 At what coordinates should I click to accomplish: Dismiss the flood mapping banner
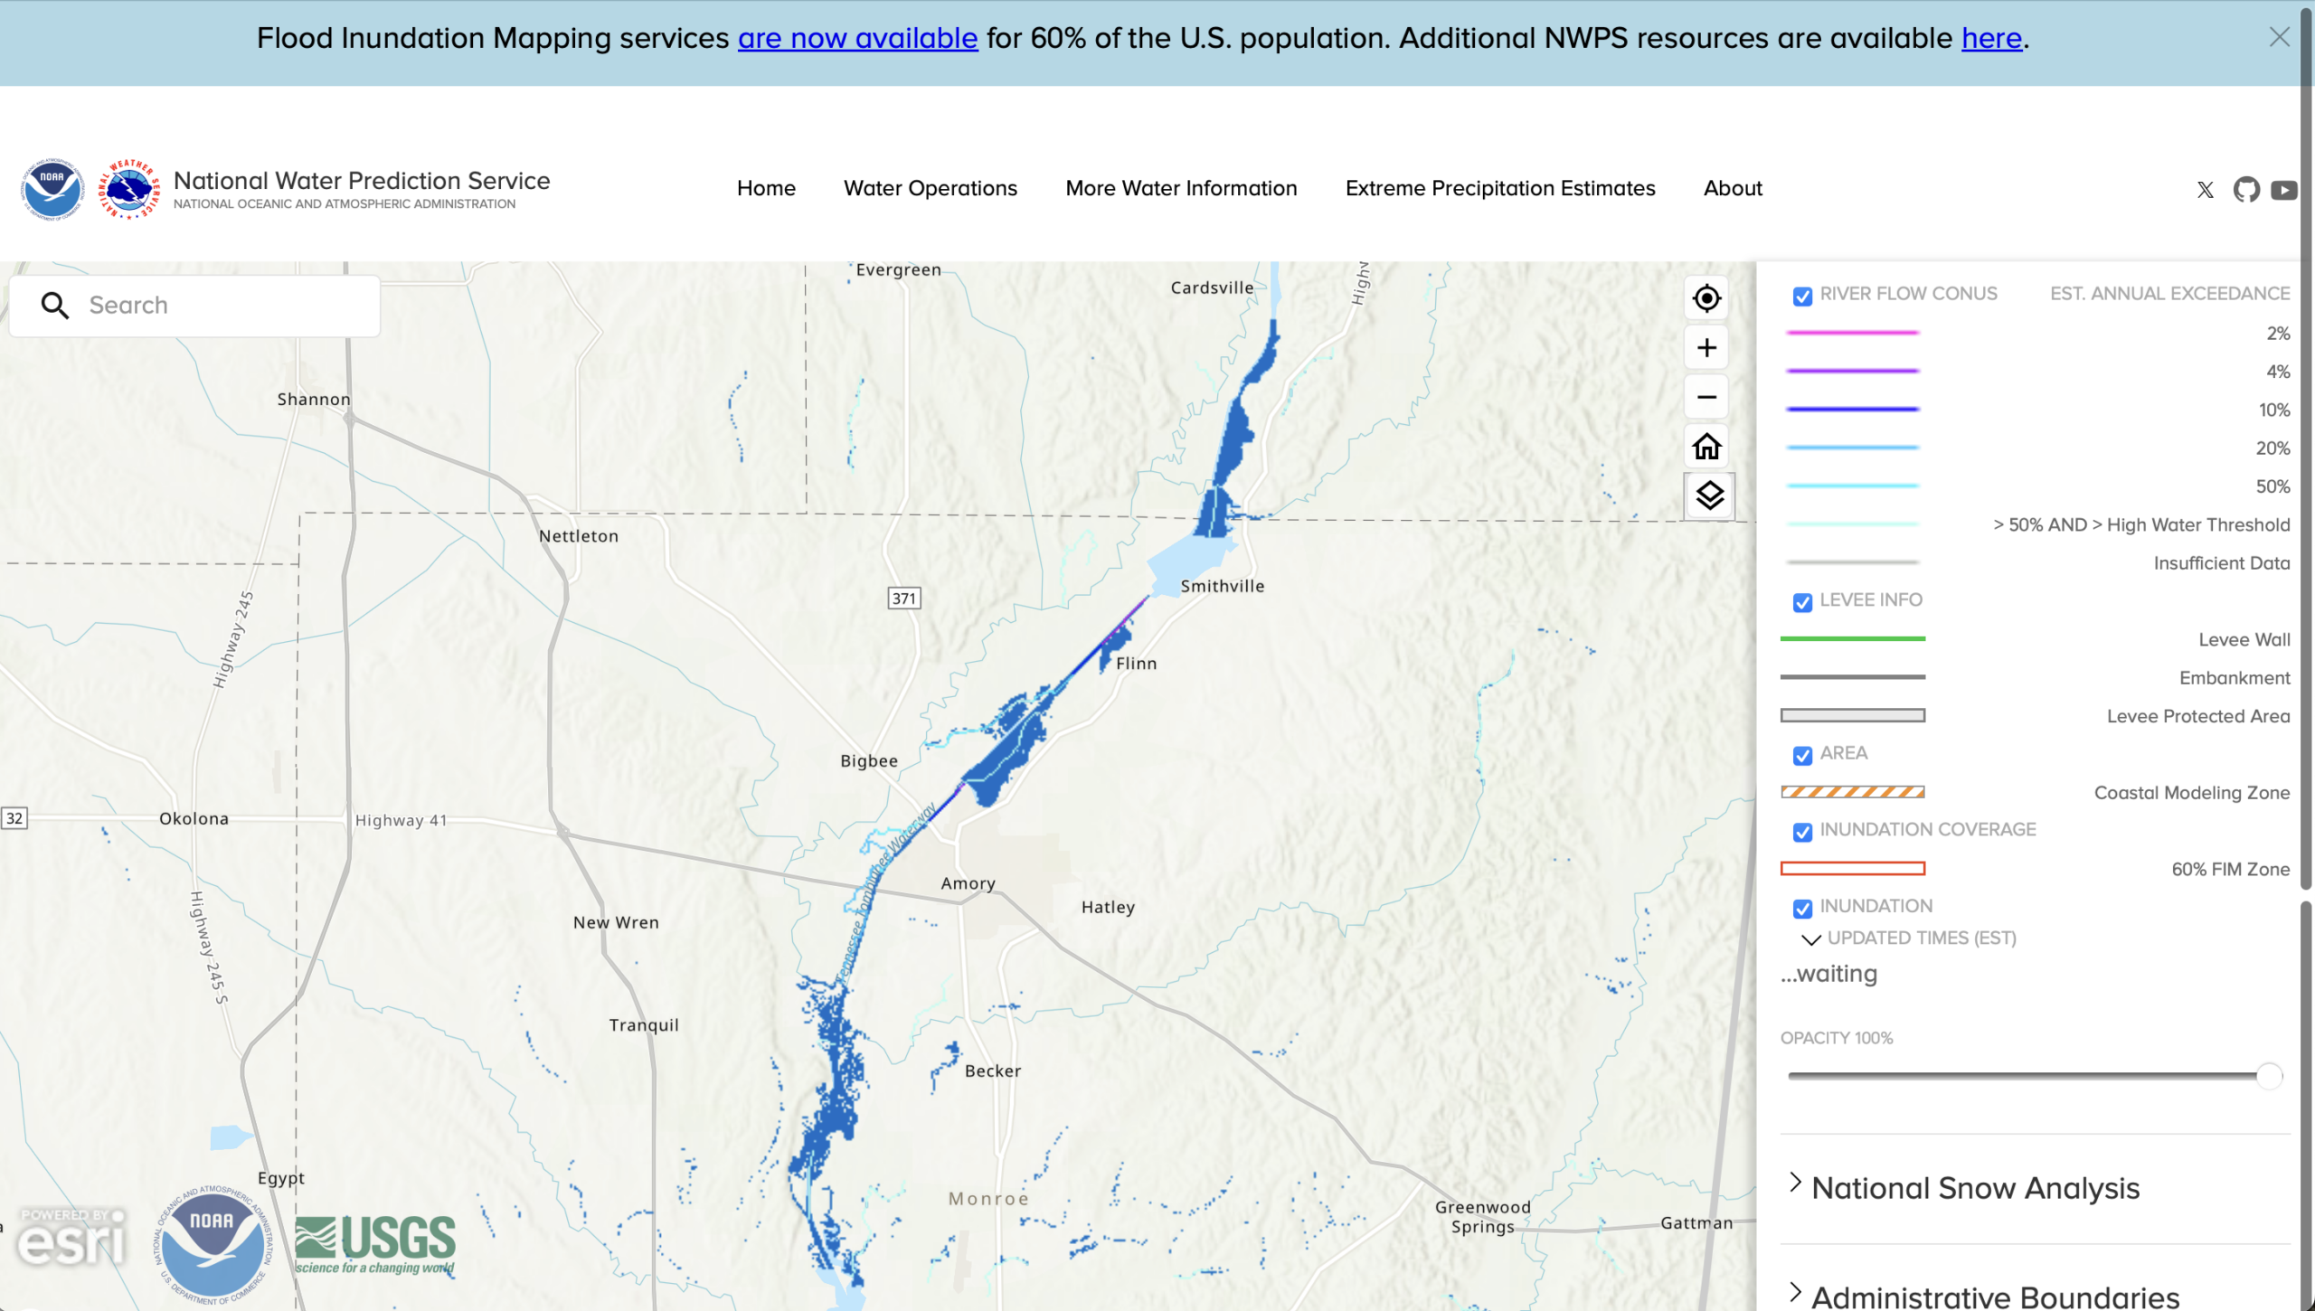pos(2279,37)
